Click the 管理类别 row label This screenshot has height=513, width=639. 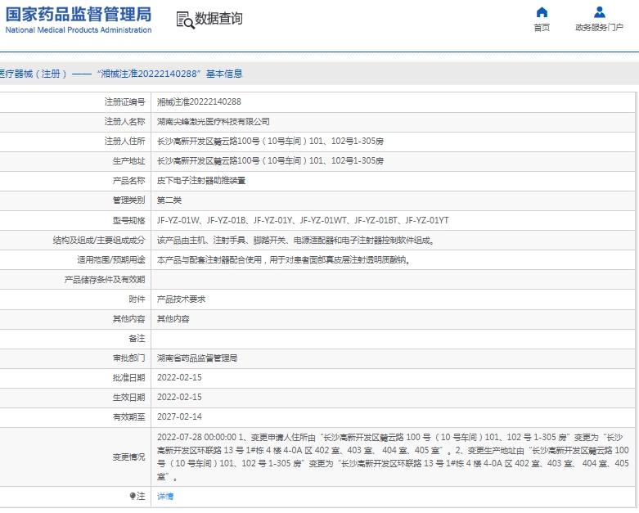(128, 200)
